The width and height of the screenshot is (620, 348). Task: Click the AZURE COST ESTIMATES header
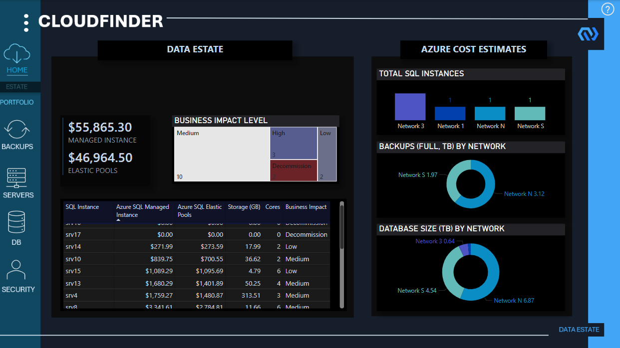[x=474, y=49]
